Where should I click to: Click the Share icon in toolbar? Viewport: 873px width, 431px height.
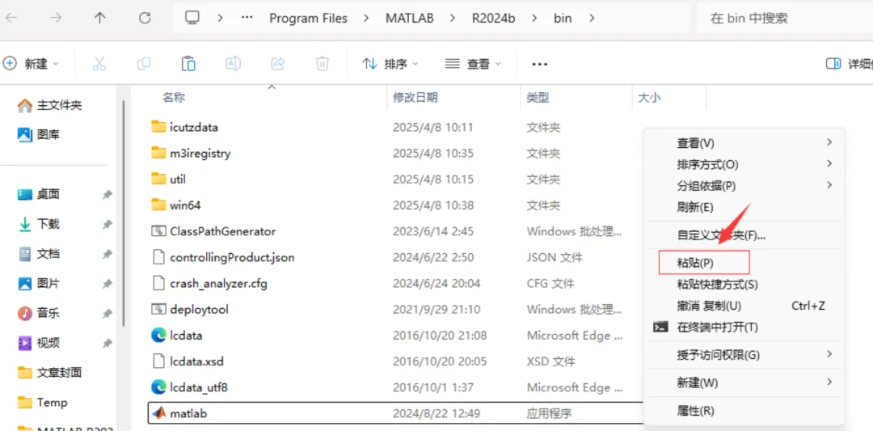(x=277, y=64)
